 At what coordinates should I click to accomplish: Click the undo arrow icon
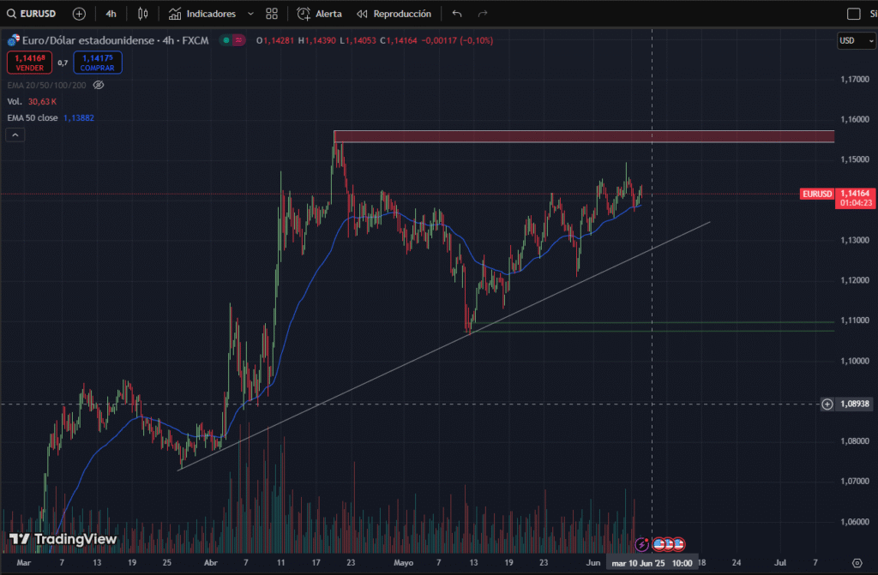pos(457,14)
